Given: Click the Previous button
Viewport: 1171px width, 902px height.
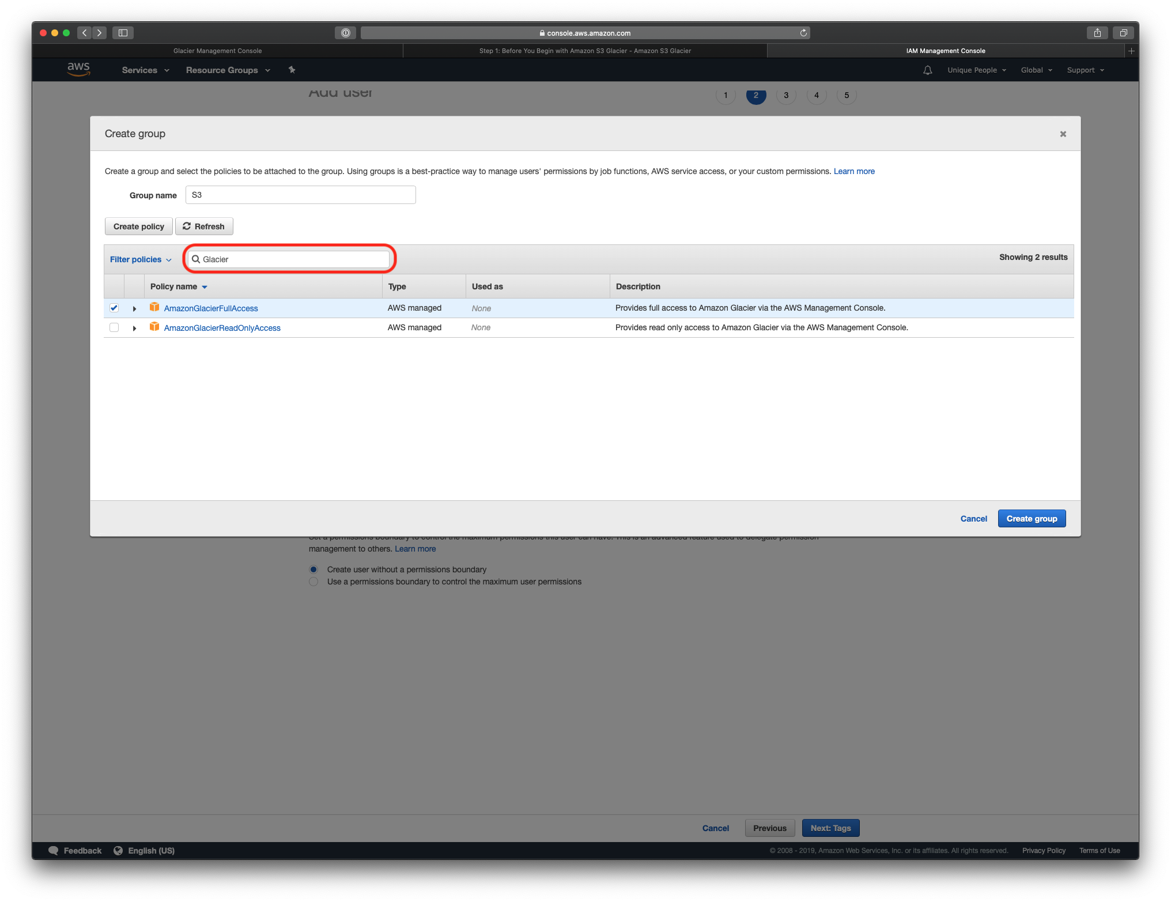Looking at the screenshot, I should (770, 828).
